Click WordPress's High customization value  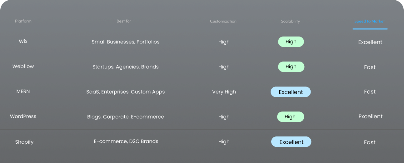224,117
